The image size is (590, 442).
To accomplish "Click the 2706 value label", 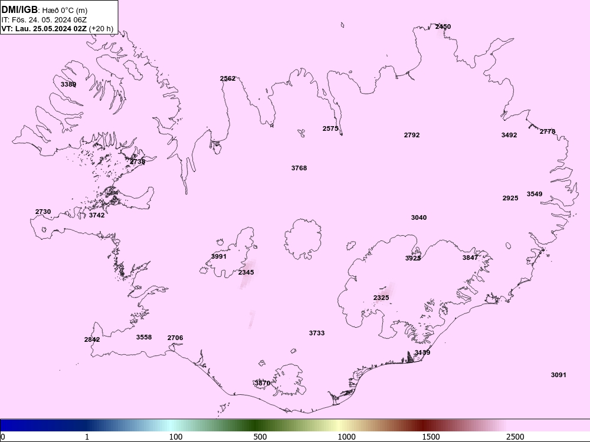I will (x=175, y=338).
